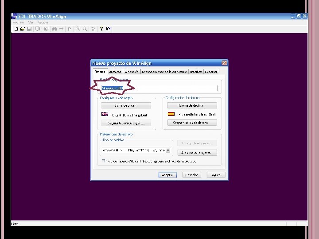Click the greyed-out button above Archivos de proyecto

click(197, 143)
